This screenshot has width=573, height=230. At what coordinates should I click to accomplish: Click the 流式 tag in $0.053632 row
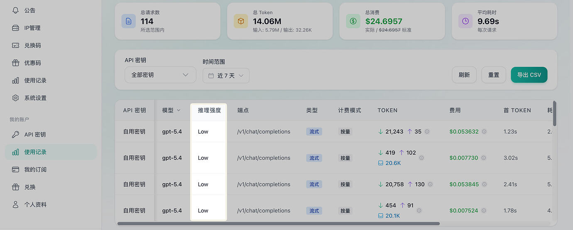tap(314, 132)
